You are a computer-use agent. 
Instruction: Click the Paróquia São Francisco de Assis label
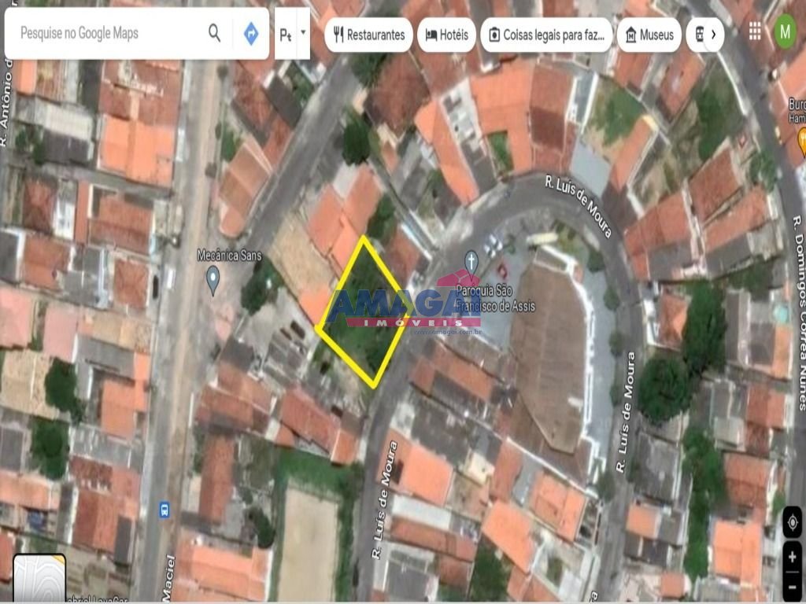pyautogui.click(x=496, y=298)
